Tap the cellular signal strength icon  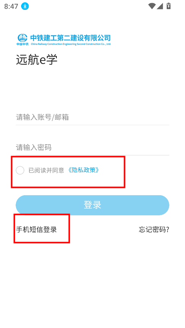(x=159, y=6)
